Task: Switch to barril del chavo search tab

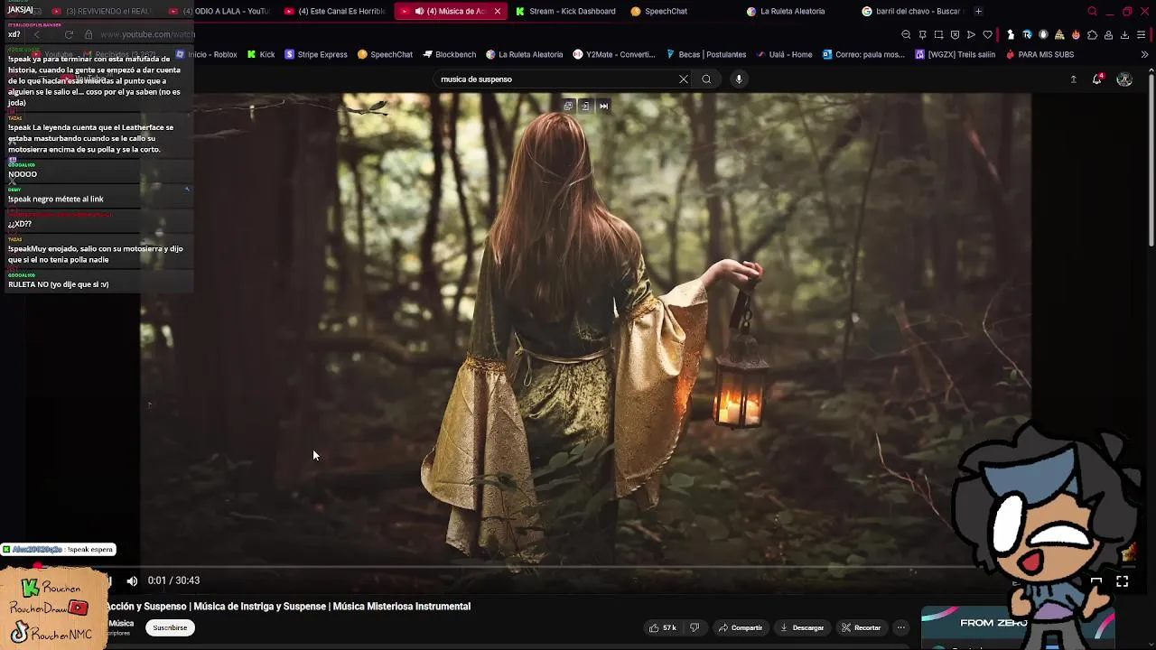Action: point(912,11)
